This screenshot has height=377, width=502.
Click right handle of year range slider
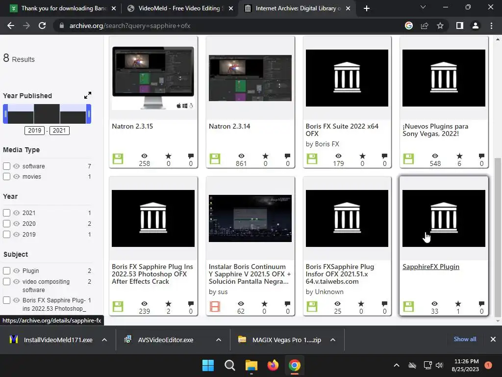coord(89,114)
